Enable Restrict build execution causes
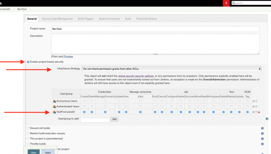The height and width of the screenshot is (154, 271). [28, 134]
